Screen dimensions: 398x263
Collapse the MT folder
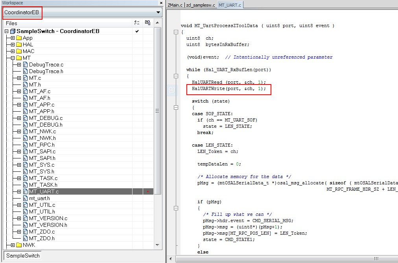coord(13,58)
